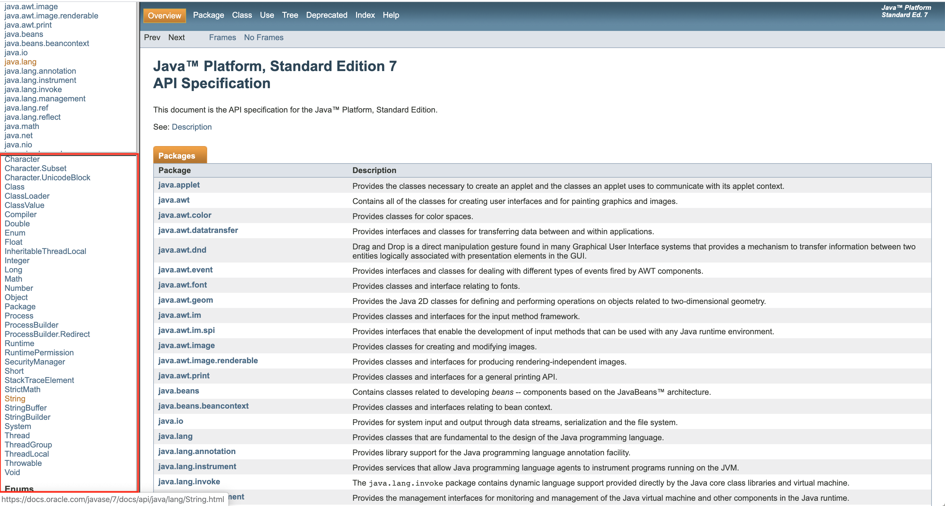
Task: Select the Overview tab in top bar
Action: tap(164, 15)
